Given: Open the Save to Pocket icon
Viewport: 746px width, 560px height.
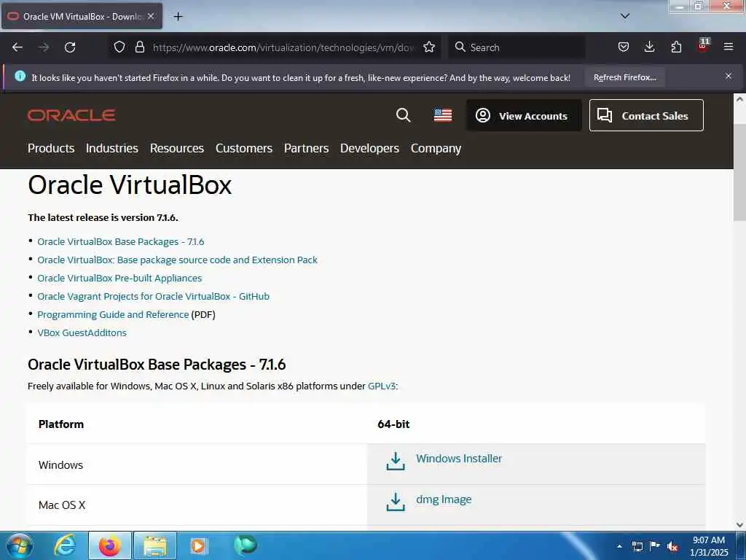Looking at the screenshot, I should [624, 47].
